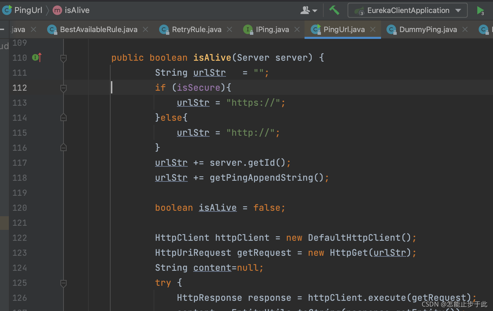Click the "http://" string literal
Image resolution: width=493 pixels, height=311 pixels.
click(x=250, y=133)
